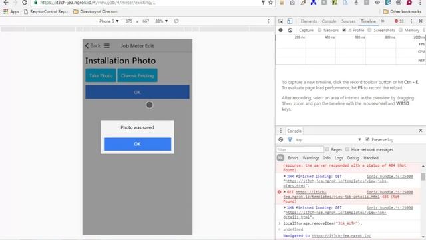Click the camera extension icon
The height and width of the screenshot is (240, 426).
292,3
